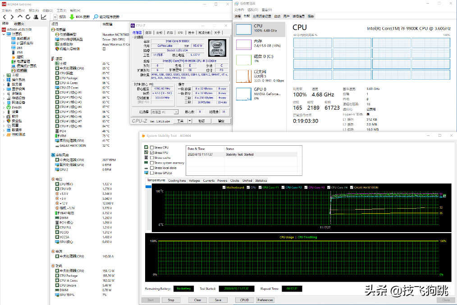This screenshot has height=305, width=457.
Task: Enable the Stress local disks checkbox
Action: coord(152,168)
